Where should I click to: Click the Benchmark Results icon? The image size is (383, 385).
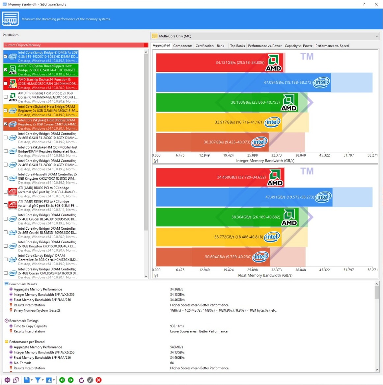coord(7,284)
